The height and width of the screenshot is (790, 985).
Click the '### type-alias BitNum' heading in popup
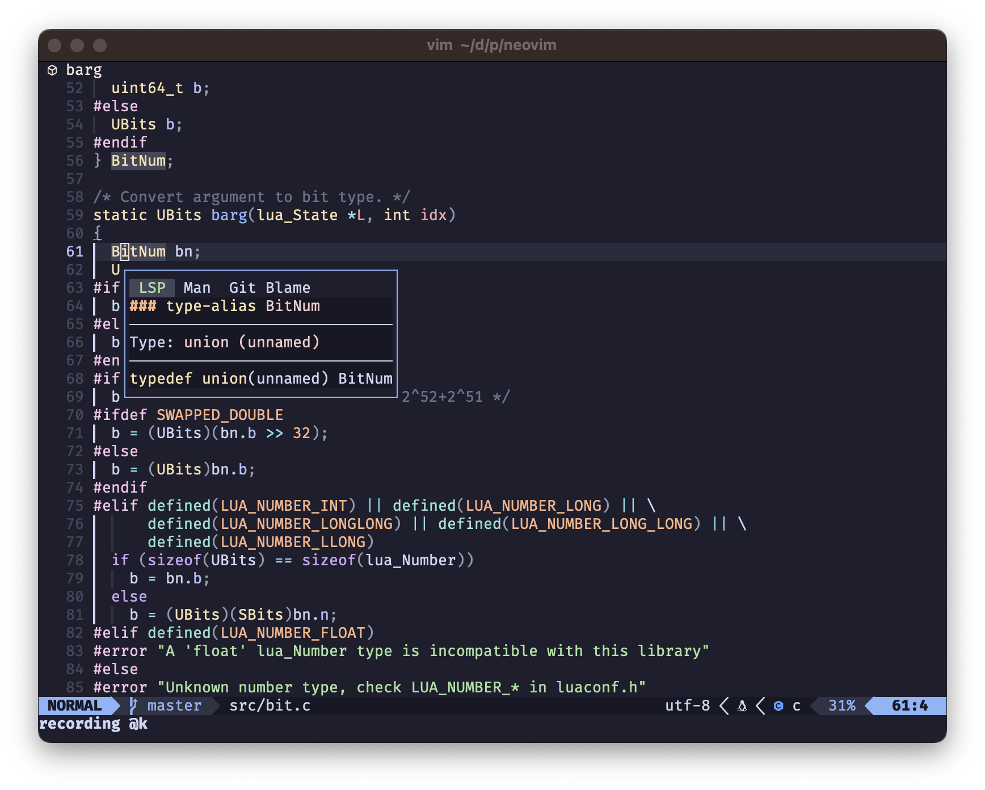pyautogui.click(x=225, y=306)
